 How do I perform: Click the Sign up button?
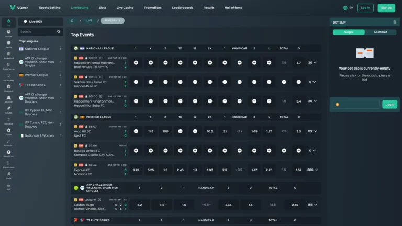[x=386, y=8]
